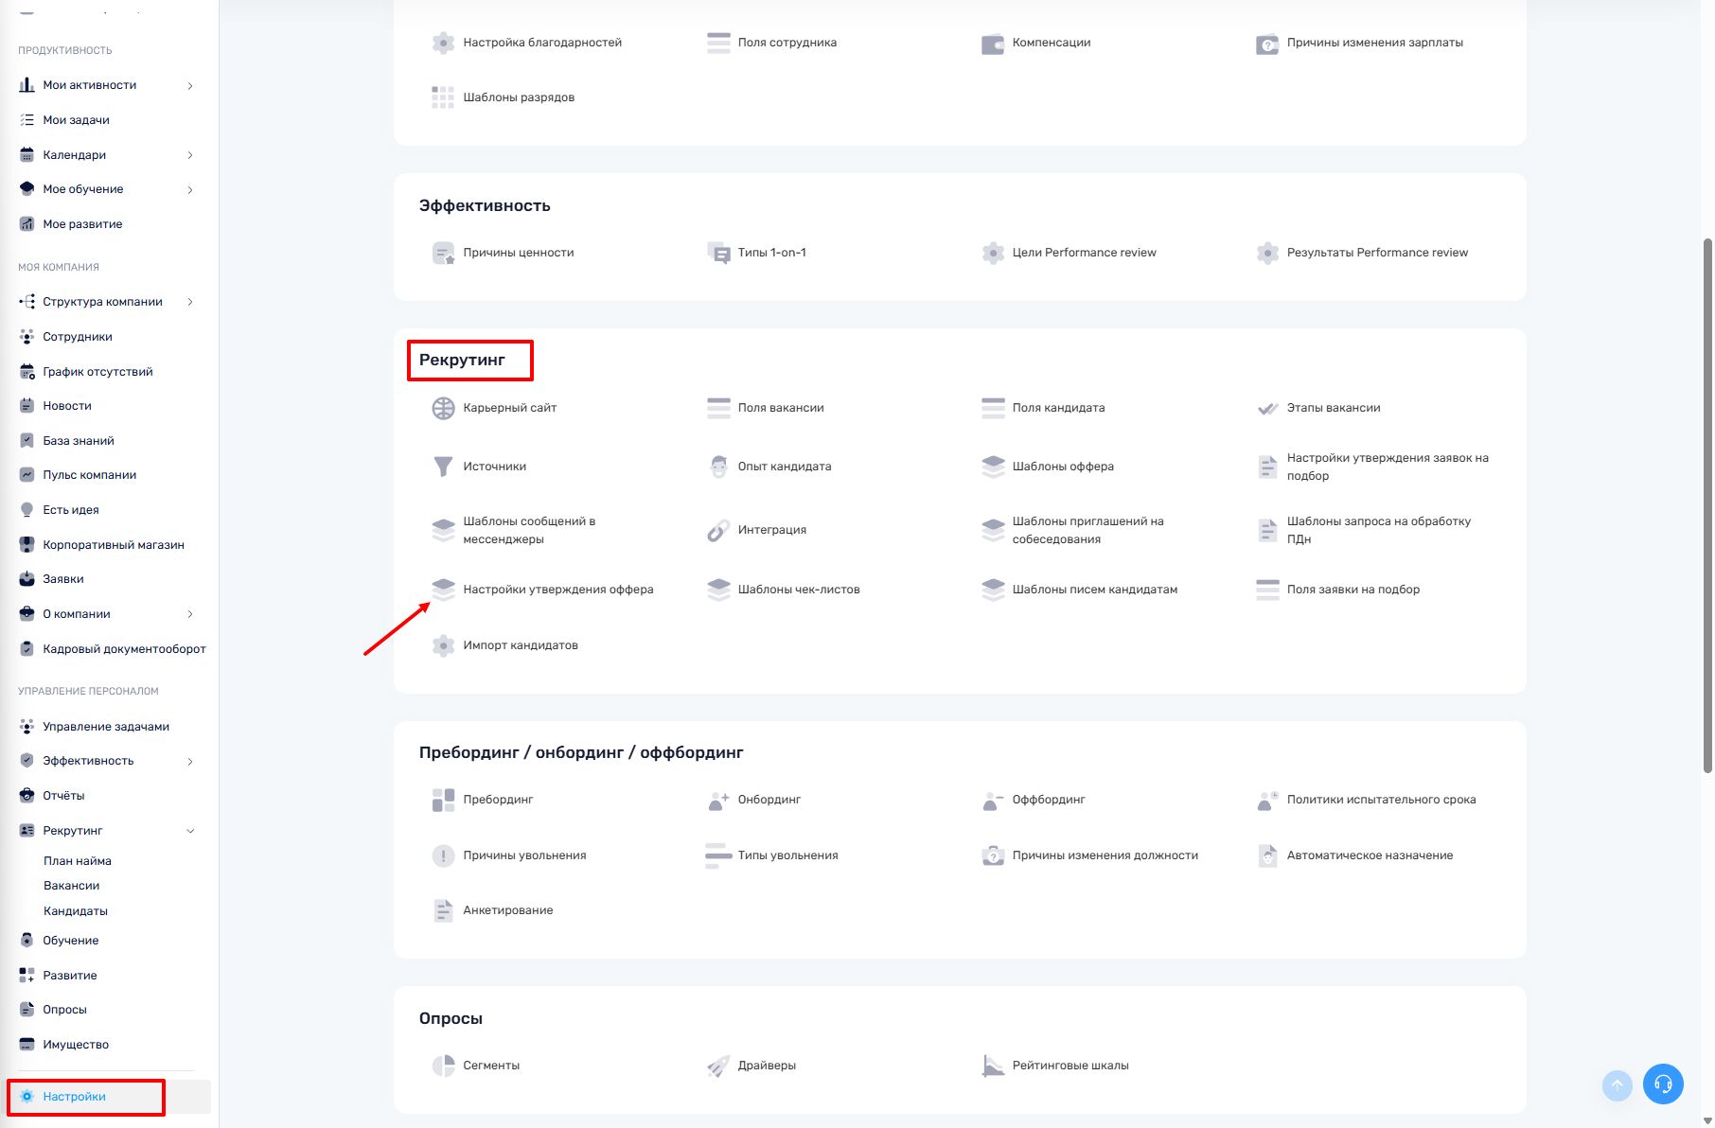Open Настройки in the sidebar
Viewport: 1715px width, 1128px height.
tap(74, 1097)
